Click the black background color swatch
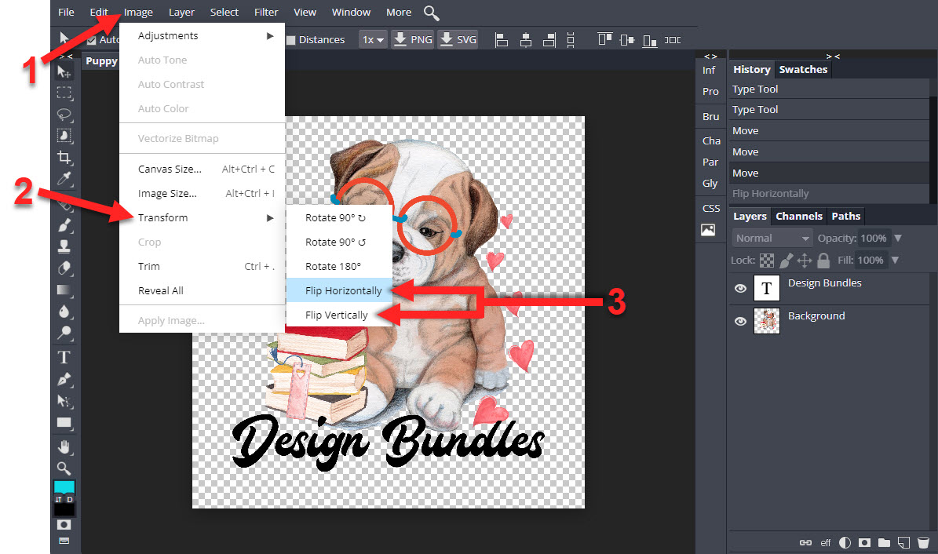Image resolution: width=938 pixels, height=554 pixels. point(64,510)
